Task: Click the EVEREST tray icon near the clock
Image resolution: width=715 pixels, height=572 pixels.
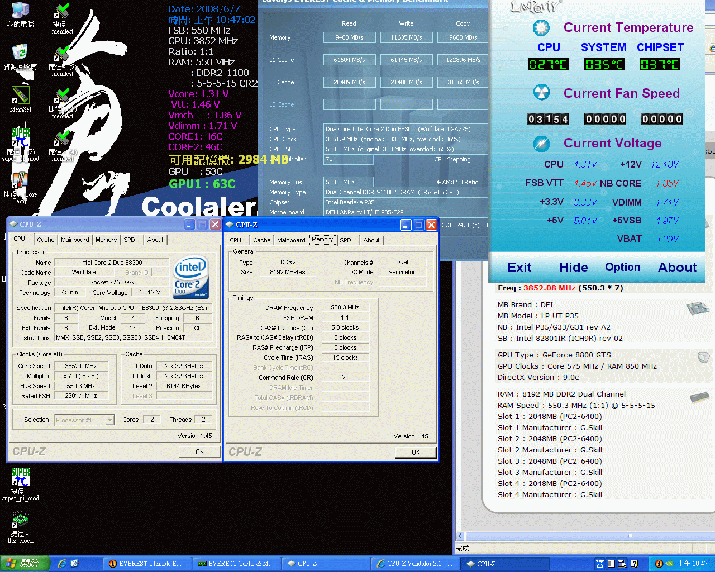Action: click(x=659, y=564)
